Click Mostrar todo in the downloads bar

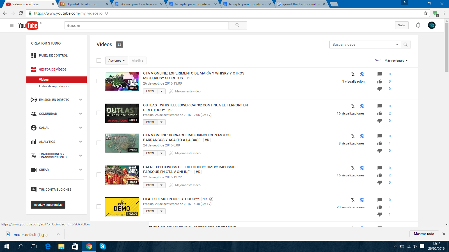(424, 234)
